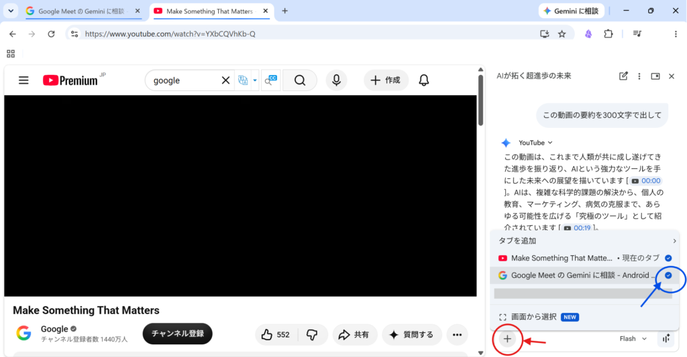687x357 pixels.
Task: Click the 共有 share button
Action: pyautogui.click(x=354, y=335)
